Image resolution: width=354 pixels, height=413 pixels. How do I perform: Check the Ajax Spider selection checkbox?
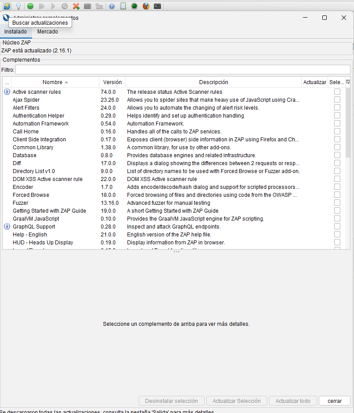click(337, 100)
